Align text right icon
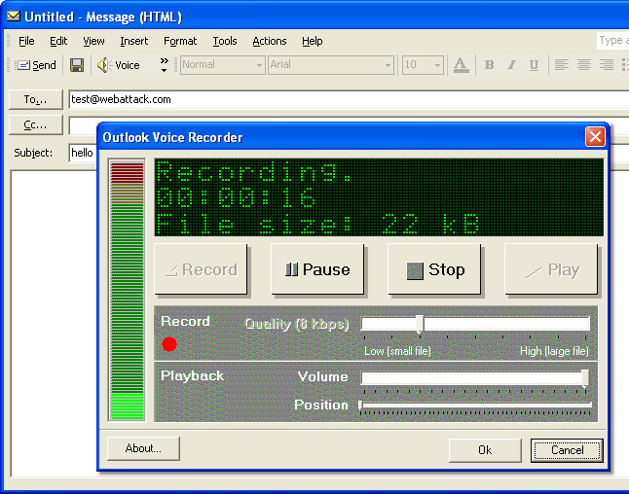 [607, 65]
